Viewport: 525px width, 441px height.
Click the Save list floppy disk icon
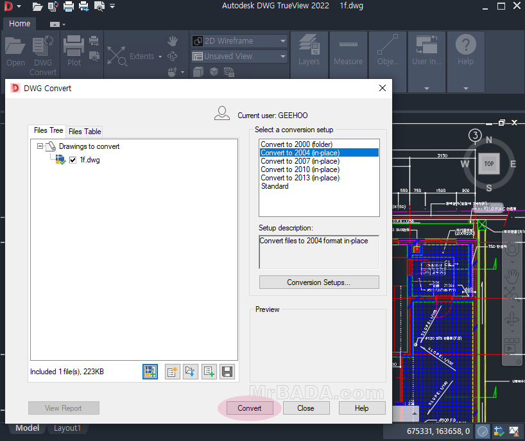(227, 372)
